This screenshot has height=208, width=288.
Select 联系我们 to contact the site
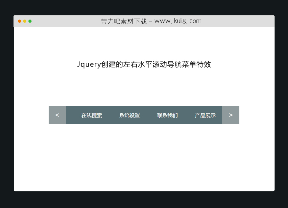point(167,115)
